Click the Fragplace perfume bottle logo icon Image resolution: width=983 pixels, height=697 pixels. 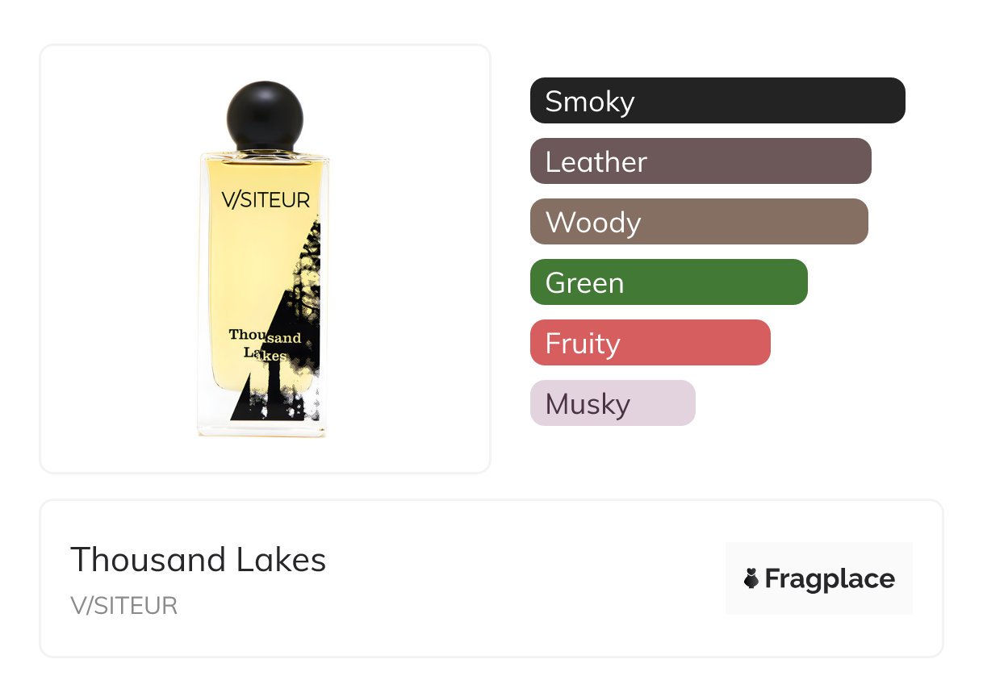point(751,578)
